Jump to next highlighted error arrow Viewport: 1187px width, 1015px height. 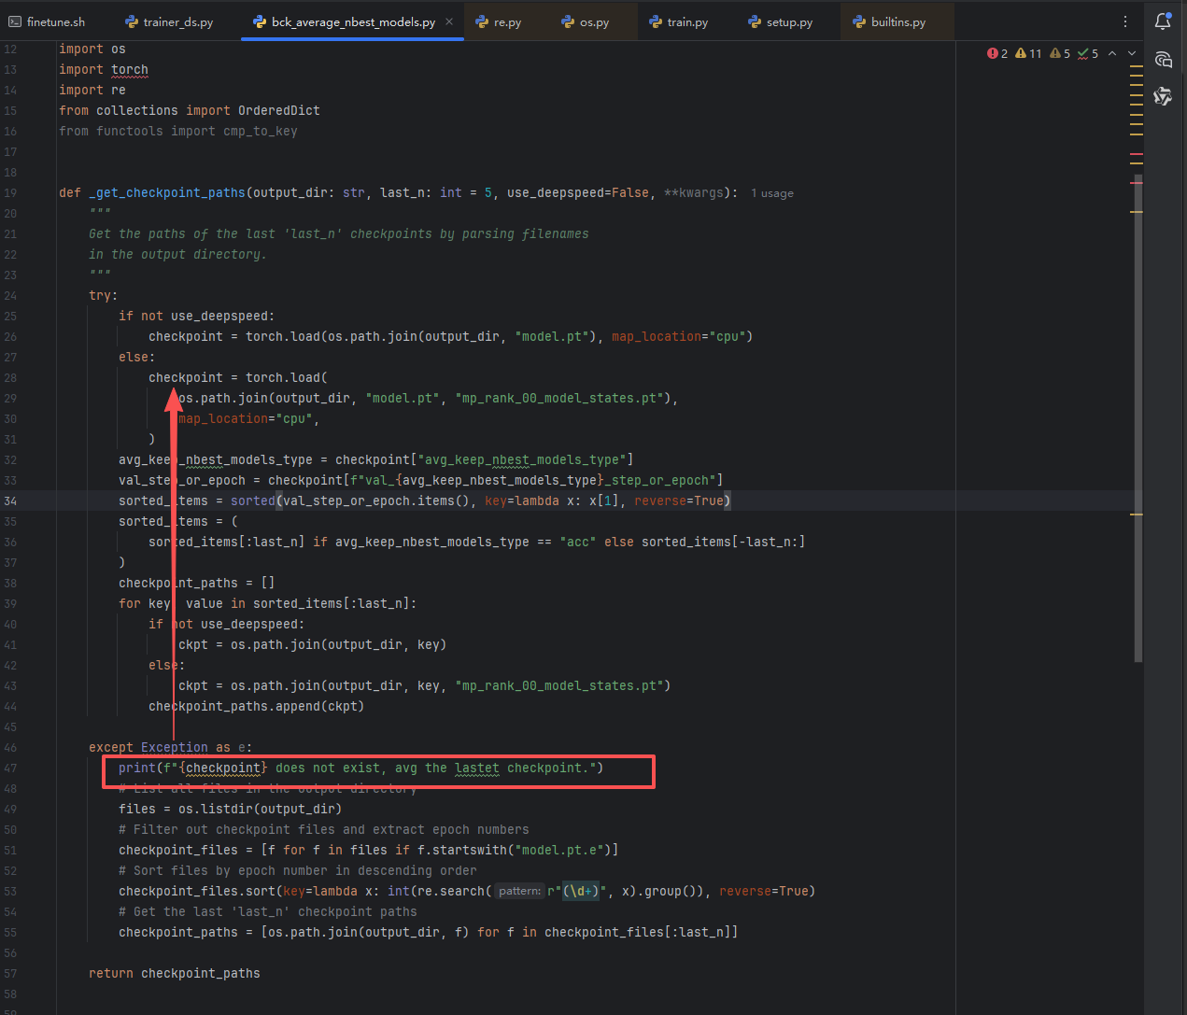point(1132,53)
